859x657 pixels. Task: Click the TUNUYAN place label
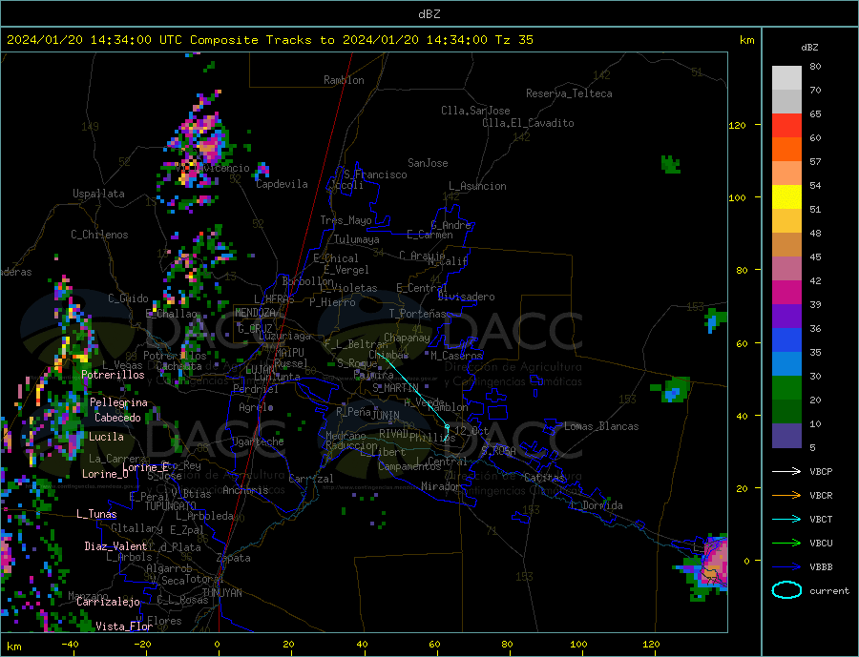221,593
